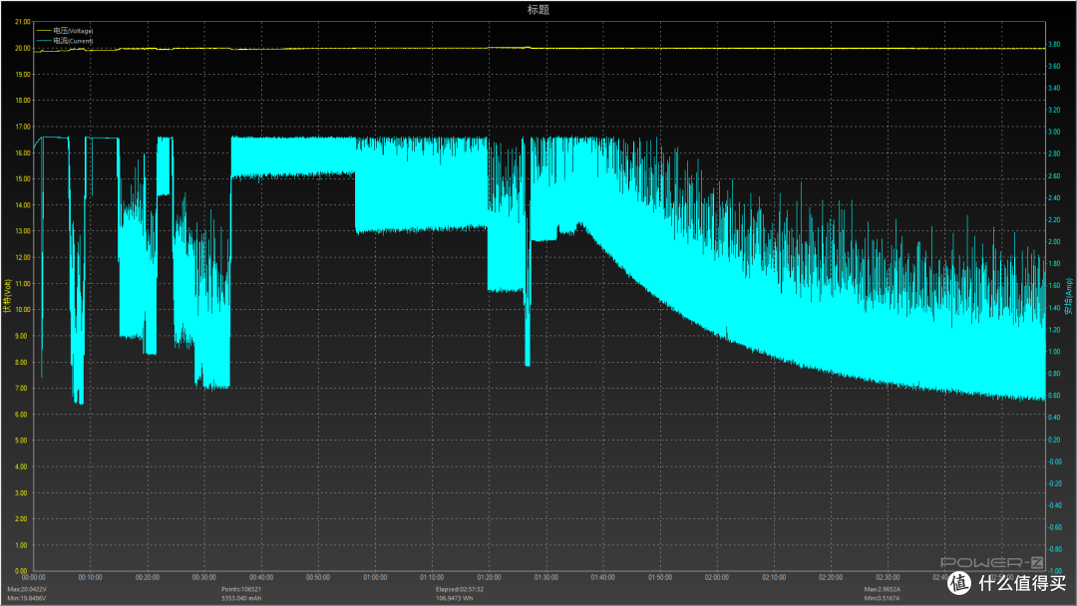
Task: Click the 3.80 current axis tick
Action: 1054,45
